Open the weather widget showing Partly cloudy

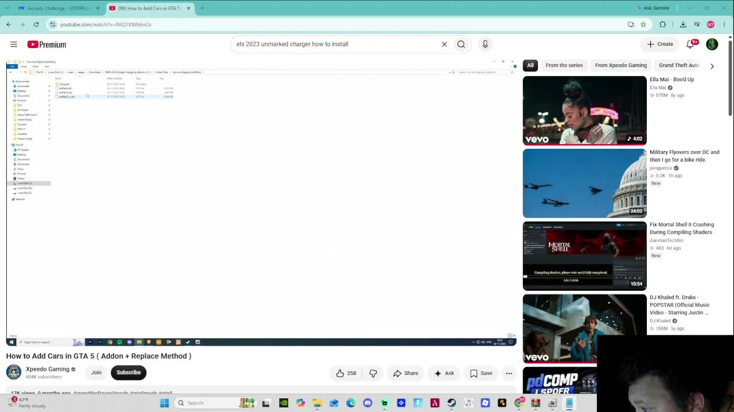[x=28, y=403]
